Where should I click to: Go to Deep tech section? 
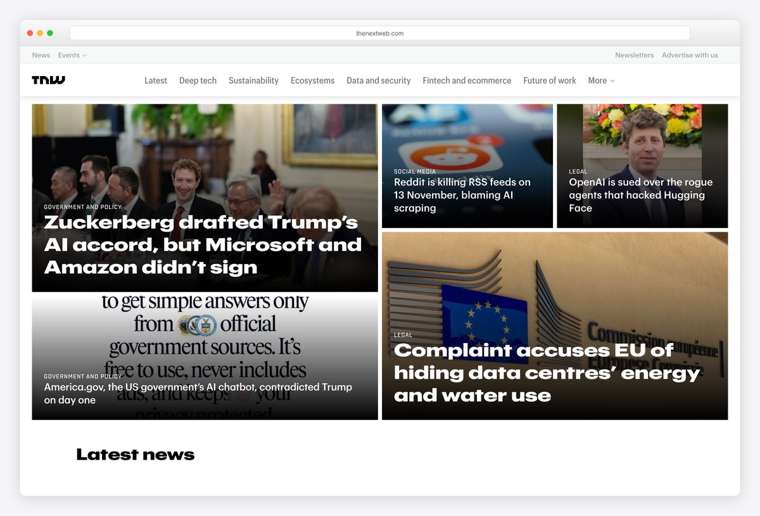tap(198, 80)
